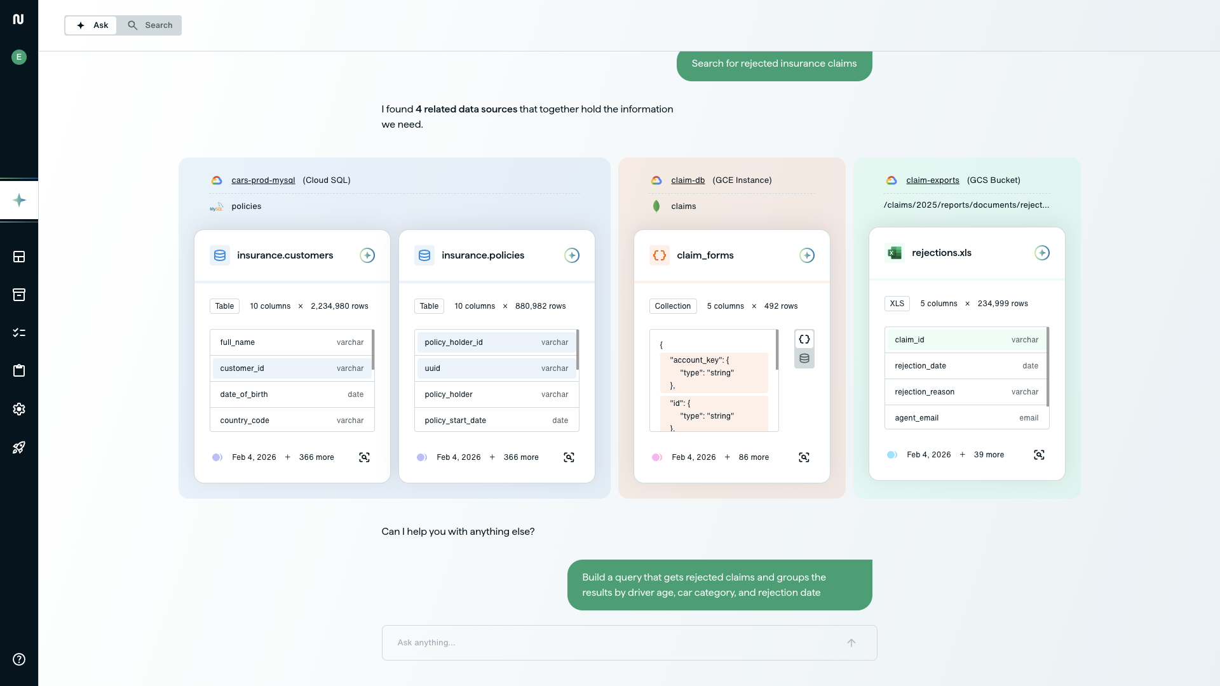Switch to the Search tab
This screenshot has width=1220, height=686.
pos(150,25)
